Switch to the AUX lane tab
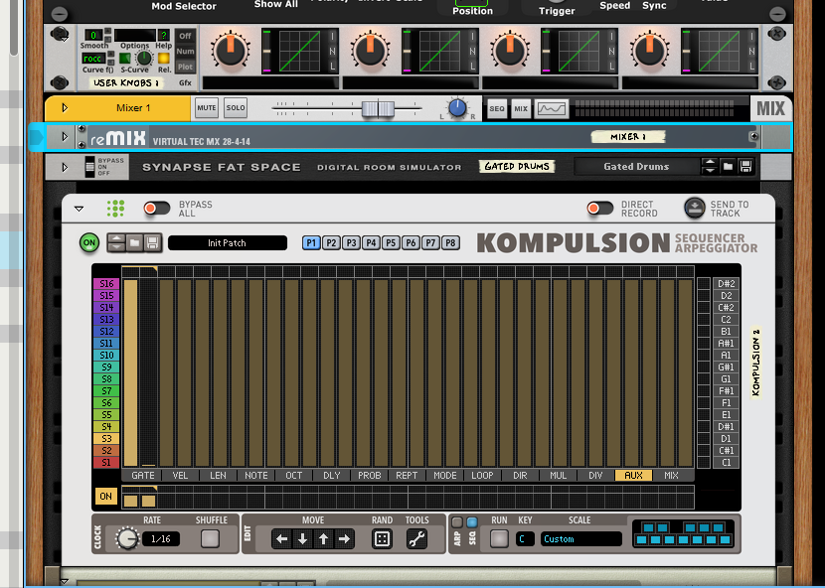Image resolution: width=825 pixels, height=588 pixels. coord(633,476)
